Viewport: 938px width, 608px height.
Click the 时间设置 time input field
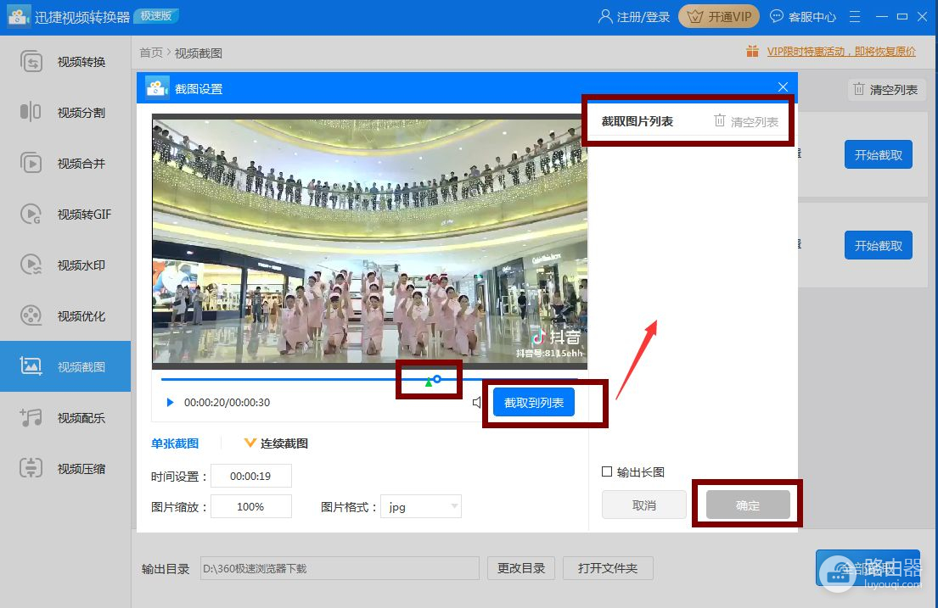pos(250,477)
